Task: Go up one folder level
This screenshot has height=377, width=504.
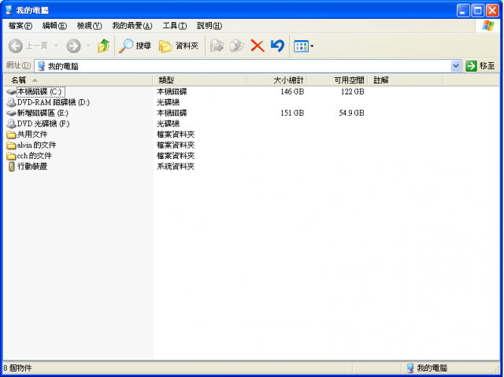Action: [103, 46]
